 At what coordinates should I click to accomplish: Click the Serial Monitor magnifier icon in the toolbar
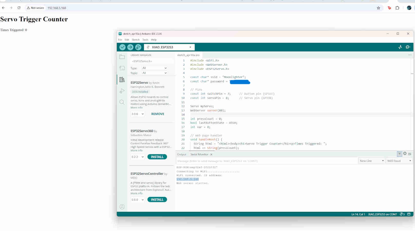click(x=408, y=47)
